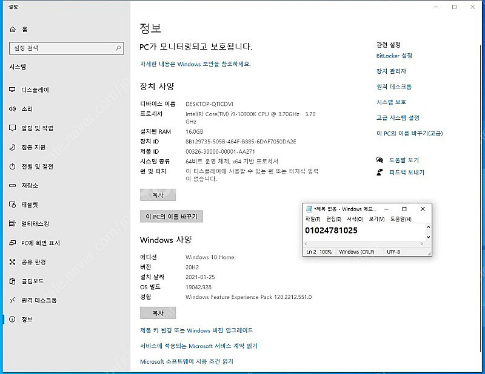Click UTF-8 encoding in Notepad status bar
Image resolution: width=485 pixels, height=374 pixels.
(393, 252)
